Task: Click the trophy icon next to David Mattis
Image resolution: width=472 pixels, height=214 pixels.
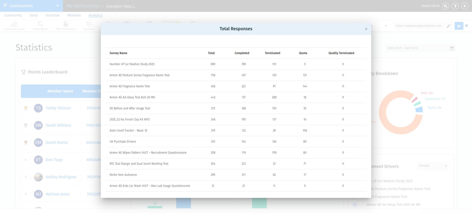Action: pyautogui.click(x=26, y=143)
